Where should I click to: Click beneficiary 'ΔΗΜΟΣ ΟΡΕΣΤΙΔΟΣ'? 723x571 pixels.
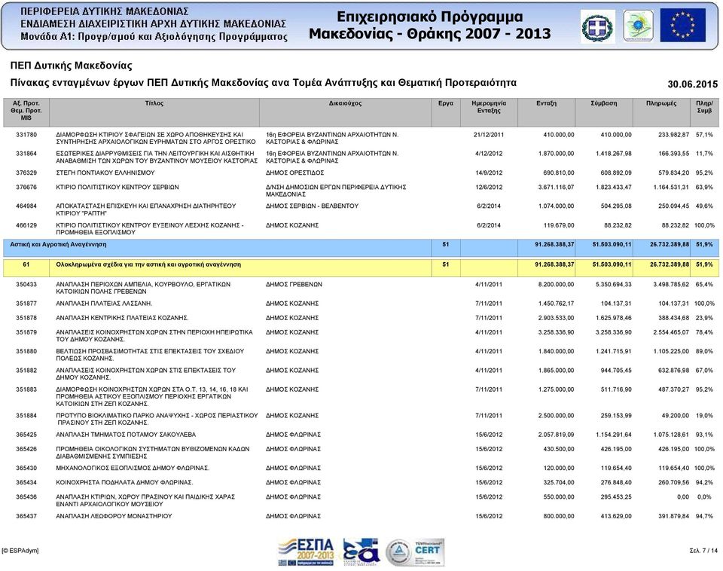[x=294, y=173]
